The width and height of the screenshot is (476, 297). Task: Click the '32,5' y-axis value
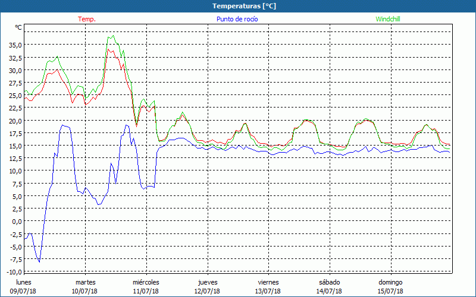pos(15,58)
